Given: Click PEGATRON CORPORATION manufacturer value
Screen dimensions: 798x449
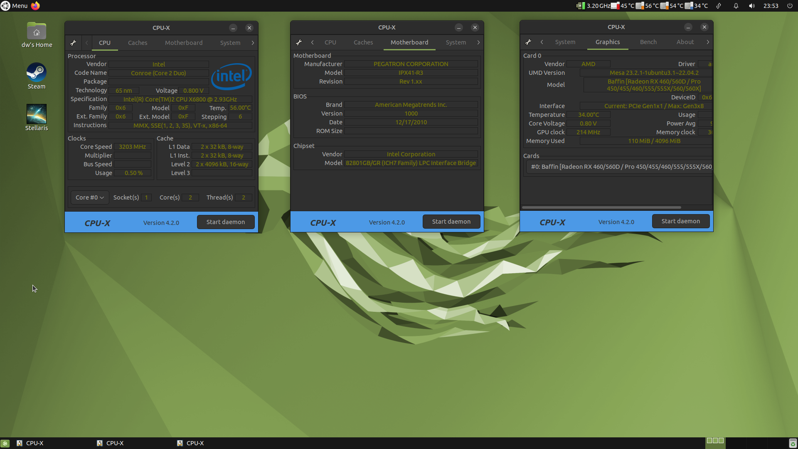Looking at the screenshot, I should [411, 64].
